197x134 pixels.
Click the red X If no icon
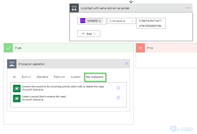tap(140, 48)
